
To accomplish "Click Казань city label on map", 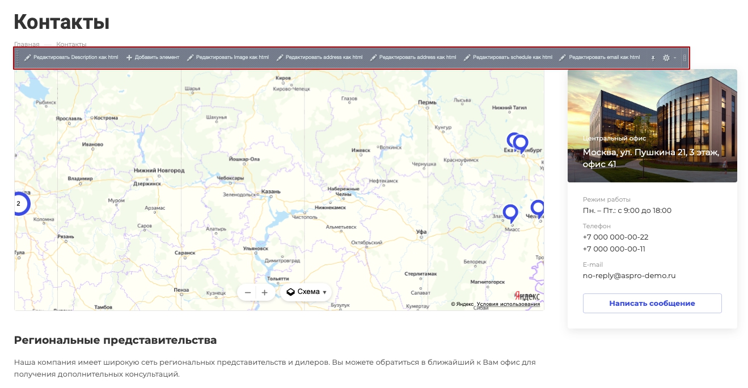I will (271, 191).
